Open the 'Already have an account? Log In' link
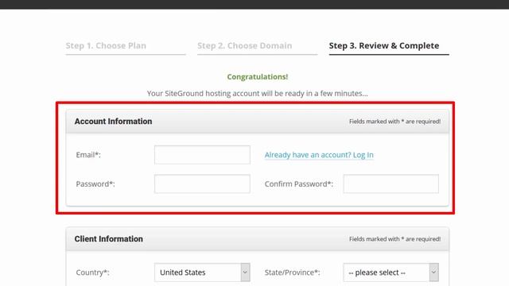Image resolution: width=509 pixels, height=286 pixels. pyautogui.click(x=319, y=155)
